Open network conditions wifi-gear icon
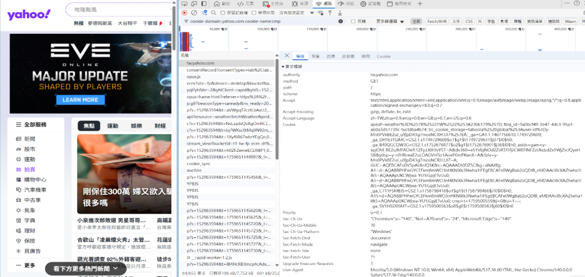 point(320,13)
